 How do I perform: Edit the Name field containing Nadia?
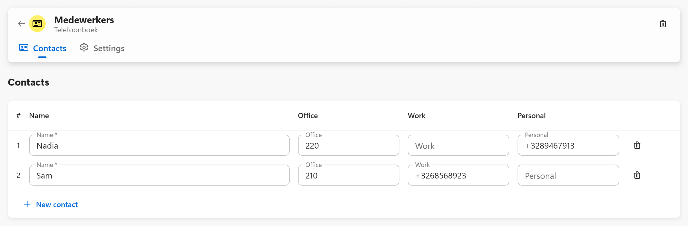(x=159, y=146)
